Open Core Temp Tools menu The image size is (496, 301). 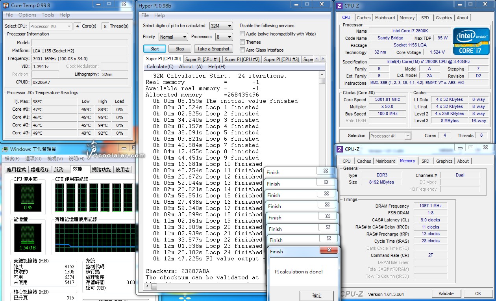(x=48, y=15)
